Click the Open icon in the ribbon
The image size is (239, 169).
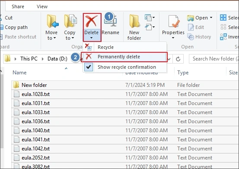point(190,18)
